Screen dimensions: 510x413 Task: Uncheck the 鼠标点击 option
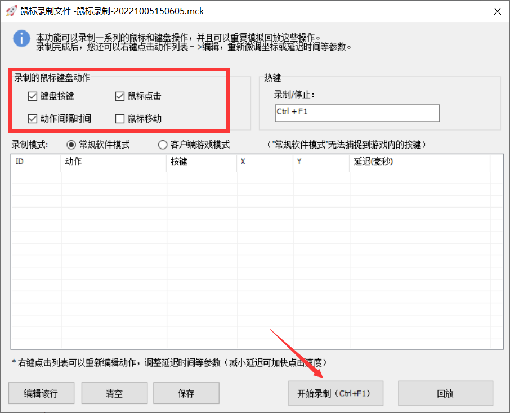[x=120, y=96]
